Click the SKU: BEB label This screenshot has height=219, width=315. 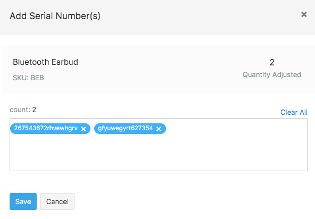(28, 78)
